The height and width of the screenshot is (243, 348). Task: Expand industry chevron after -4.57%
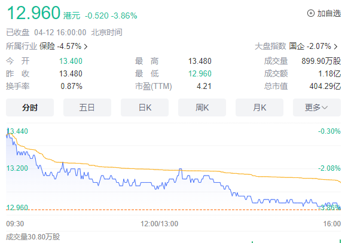click(86, 47)
